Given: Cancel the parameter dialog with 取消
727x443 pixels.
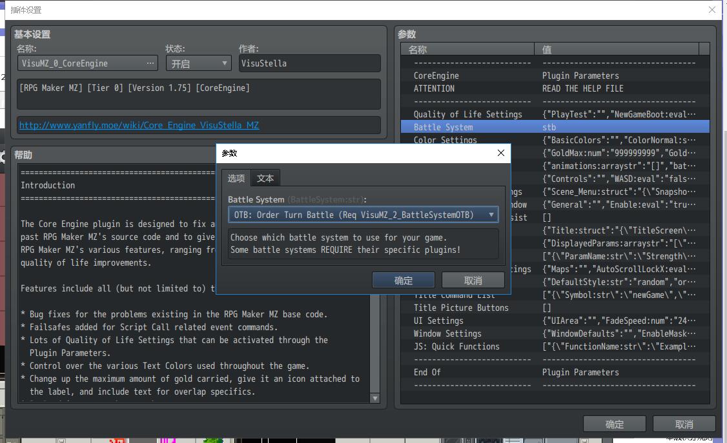Looking at the screenshot, I should tap(473, 280).
